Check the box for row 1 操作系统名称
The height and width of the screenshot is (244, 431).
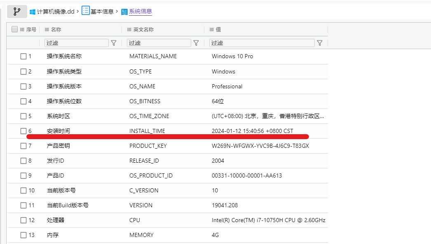(23, 57)
